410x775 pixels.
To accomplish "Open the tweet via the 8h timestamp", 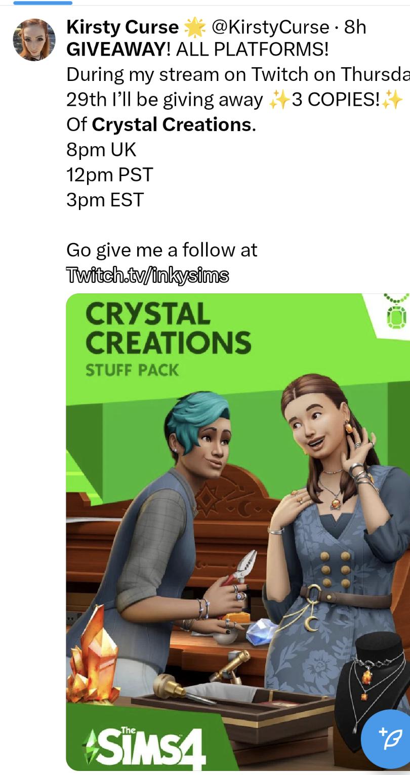I will [355, 27].
